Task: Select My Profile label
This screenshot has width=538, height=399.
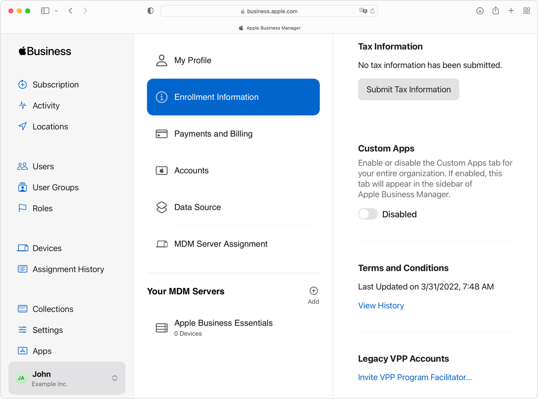Action: [x=193, y=60]
